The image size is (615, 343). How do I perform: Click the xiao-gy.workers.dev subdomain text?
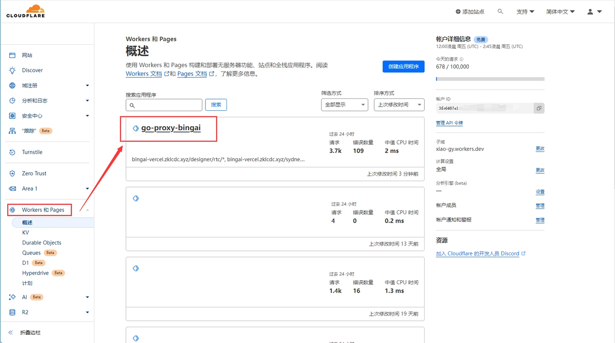(460, 149)
